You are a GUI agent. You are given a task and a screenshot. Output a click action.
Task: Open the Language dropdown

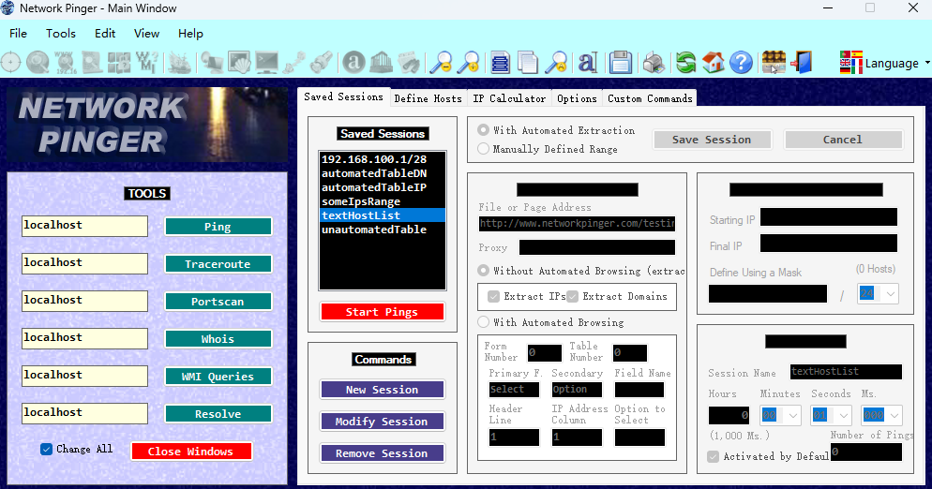pyautogui.click(x=885, y=63)
